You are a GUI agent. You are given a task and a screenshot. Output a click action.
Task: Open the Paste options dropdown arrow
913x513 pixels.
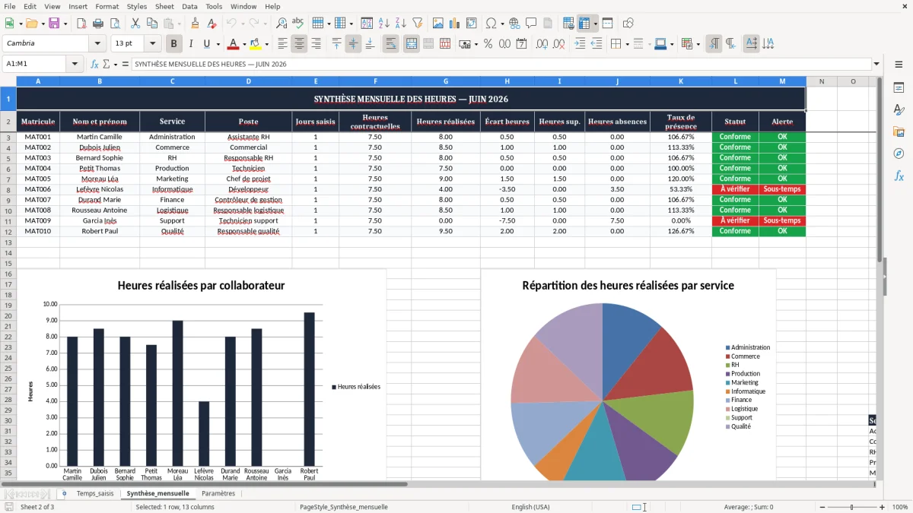click(179, 24)
